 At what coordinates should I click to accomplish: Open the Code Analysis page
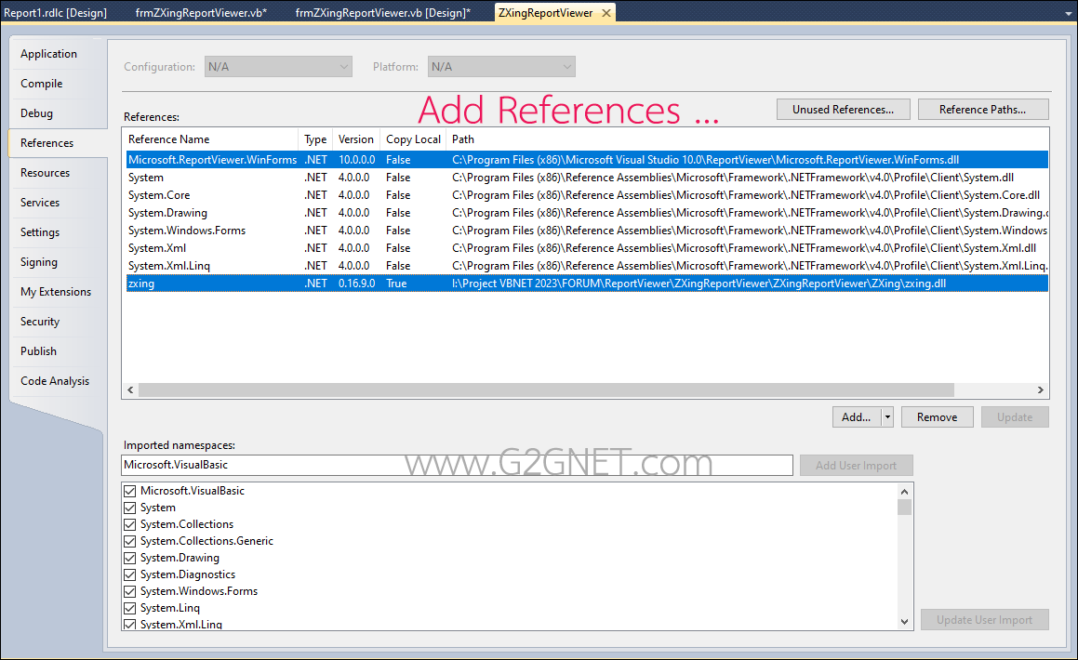[55, 381]
